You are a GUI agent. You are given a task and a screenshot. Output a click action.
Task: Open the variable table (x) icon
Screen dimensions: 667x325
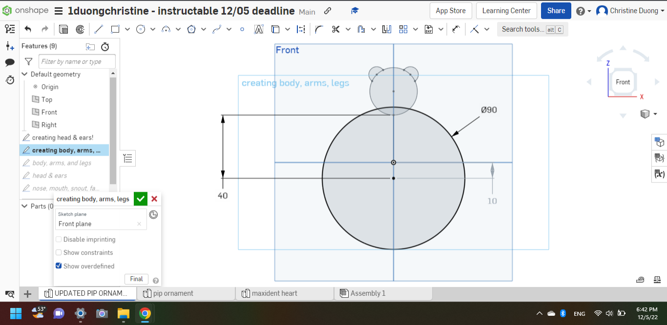pos(660,173)
